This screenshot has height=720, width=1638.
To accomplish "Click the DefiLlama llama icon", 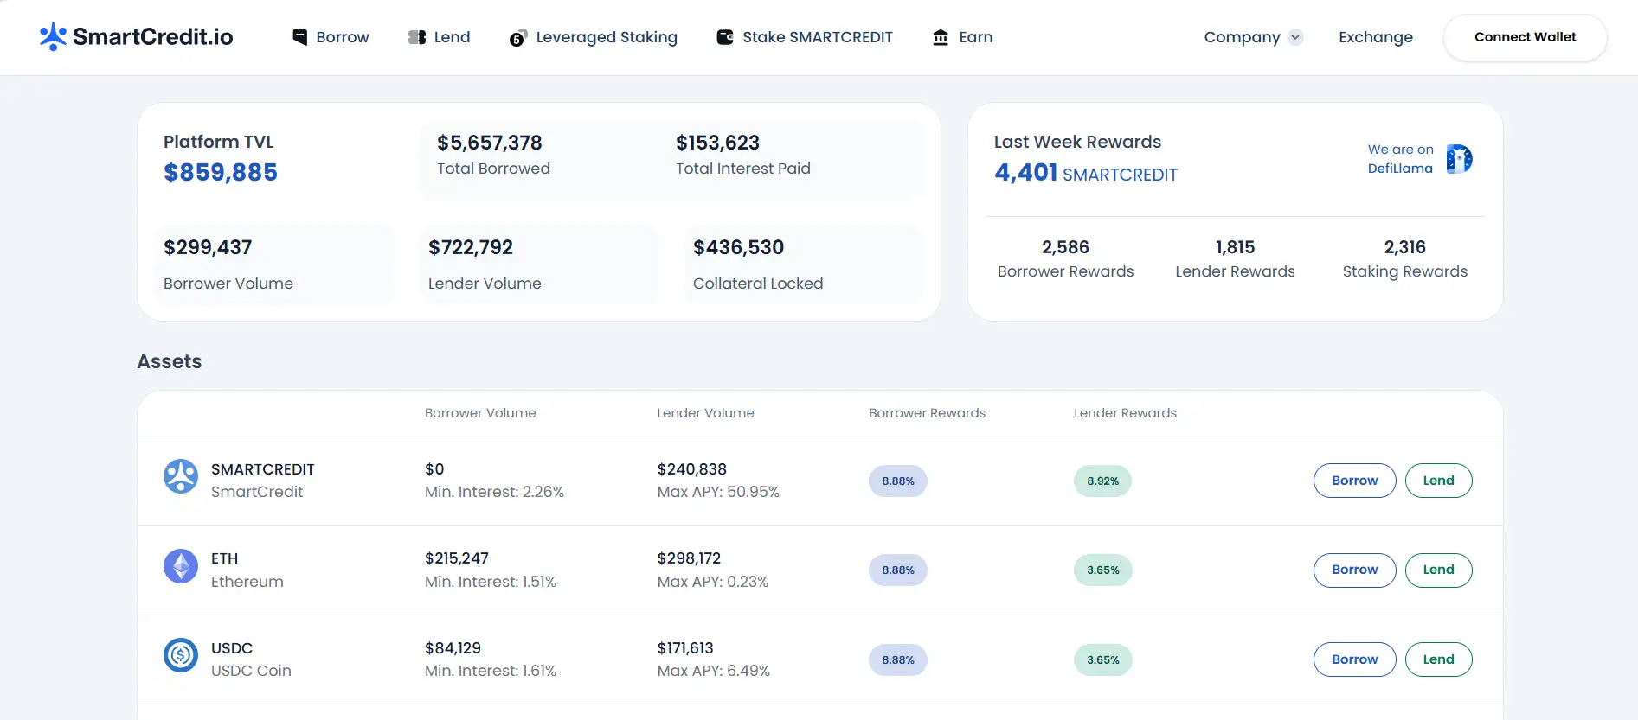I will pos(1459,159).
